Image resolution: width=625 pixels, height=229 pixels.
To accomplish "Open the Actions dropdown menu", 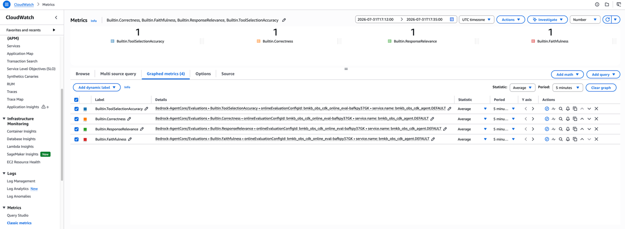I will coord(510,20).
